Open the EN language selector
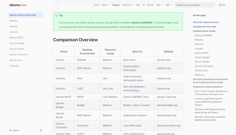This screenshot has width=236, height=135. tap(222, 5)
